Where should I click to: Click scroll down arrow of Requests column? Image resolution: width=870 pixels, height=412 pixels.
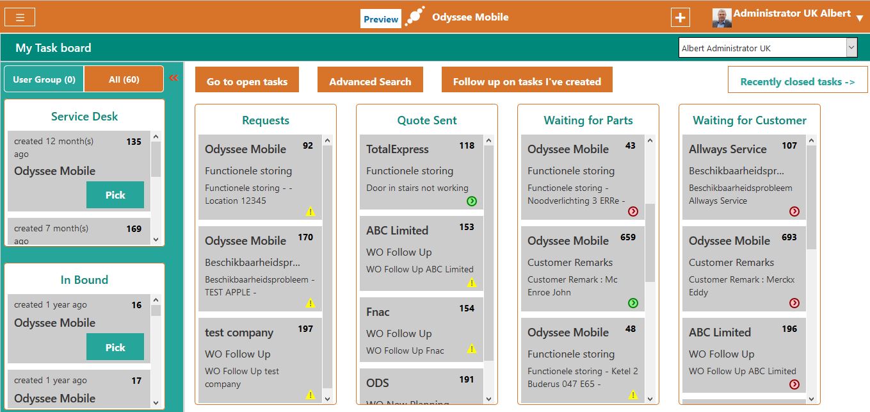click(328, 398)
